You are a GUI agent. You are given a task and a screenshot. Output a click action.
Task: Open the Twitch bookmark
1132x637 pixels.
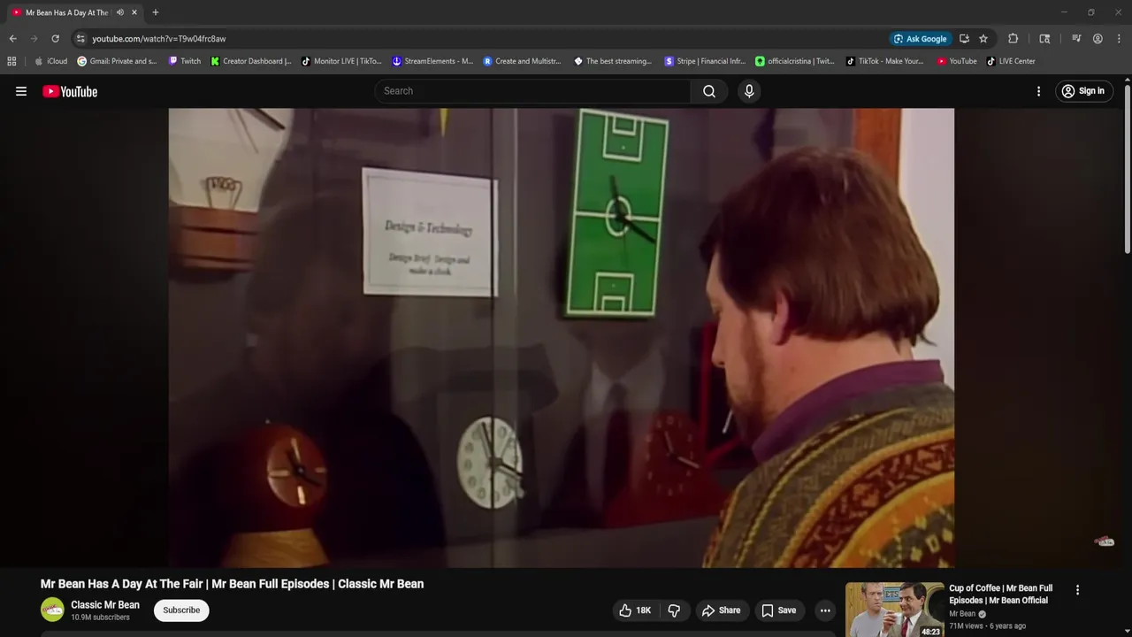(183, 61)
